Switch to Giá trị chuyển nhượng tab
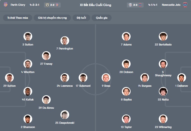 (x=52, y=18)
